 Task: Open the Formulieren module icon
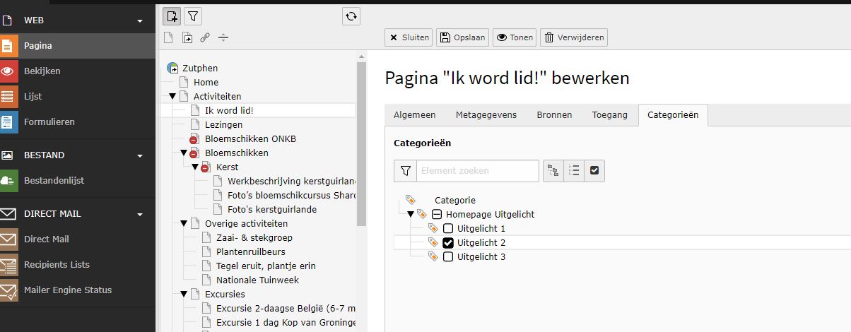click(x=8, y=121)
